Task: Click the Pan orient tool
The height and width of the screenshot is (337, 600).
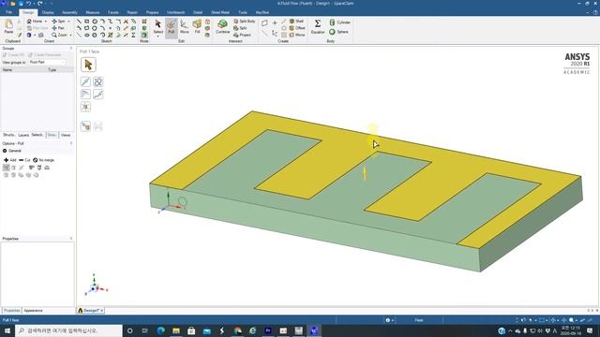Action: tap(58, 28)
